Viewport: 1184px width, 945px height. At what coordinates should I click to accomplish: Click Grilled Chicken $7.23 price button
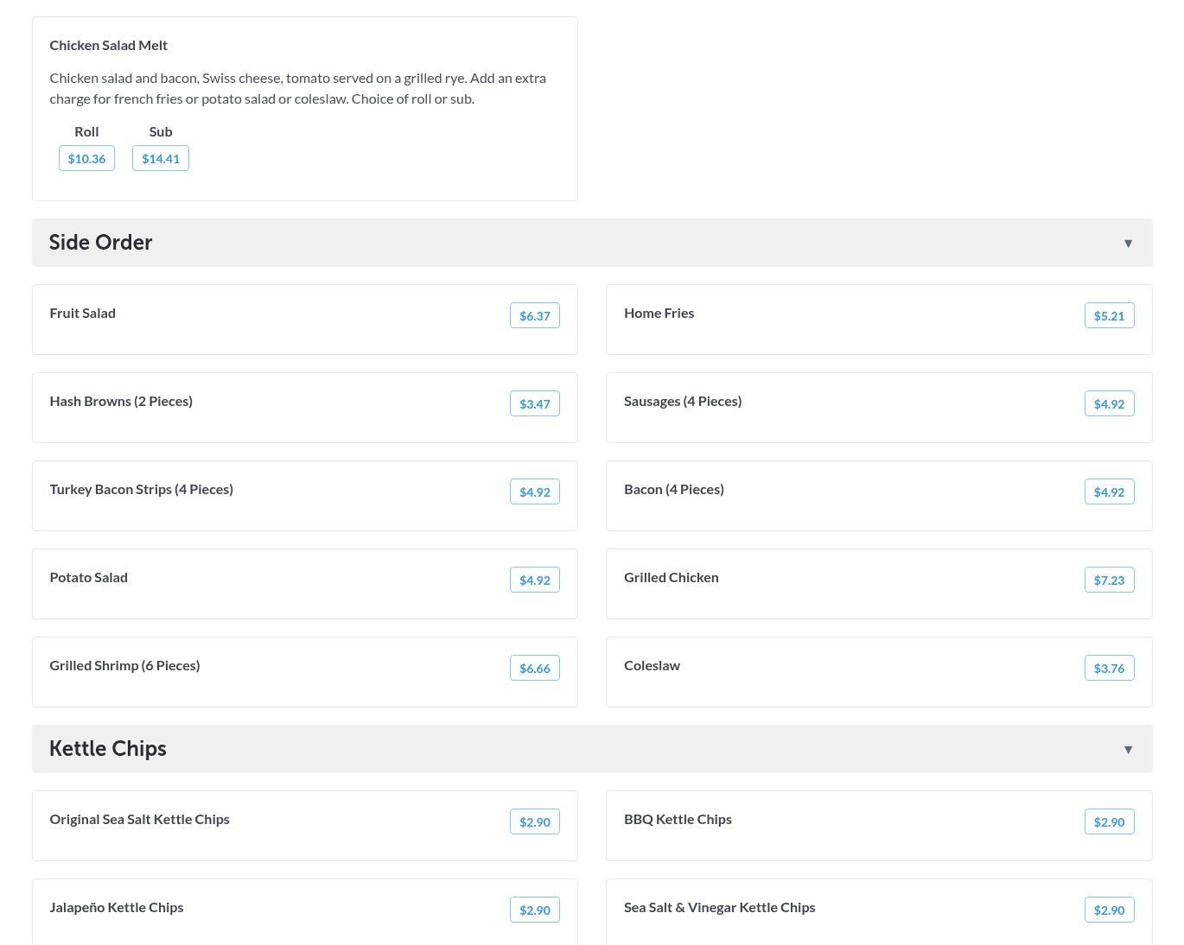coord(1109,580)
